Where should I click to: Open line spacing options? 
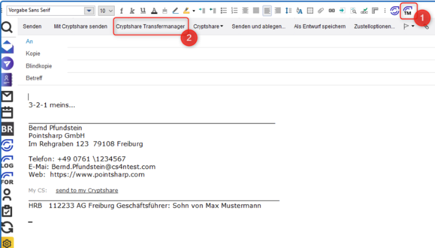tap(288, 11)
